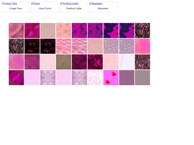Select the tile with red hearts on magenta
The image size is (194, 145).
point(111,78)
